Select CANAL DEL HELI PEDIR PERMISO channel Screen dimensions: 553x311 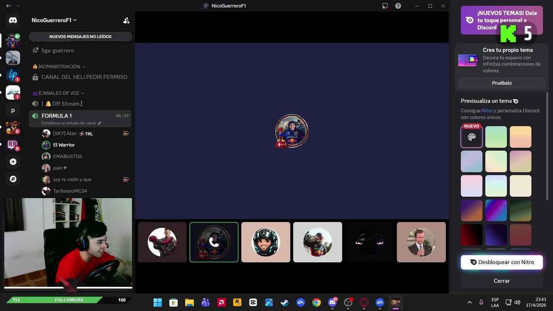80,77
